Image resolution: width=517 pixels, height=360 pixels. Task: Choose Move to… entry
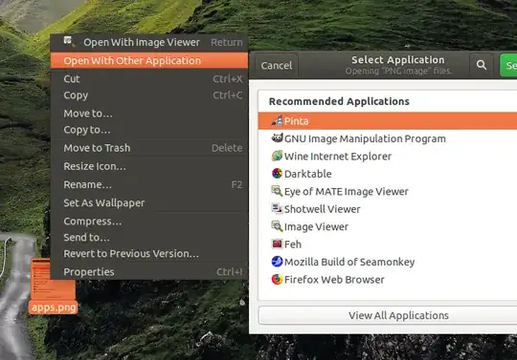tap(149, 114)
